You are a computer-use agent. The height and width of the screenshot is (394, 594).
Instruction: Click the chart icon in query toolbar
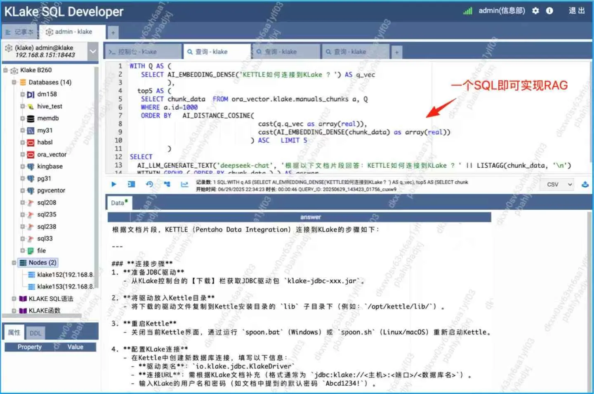tap(184, 184)
